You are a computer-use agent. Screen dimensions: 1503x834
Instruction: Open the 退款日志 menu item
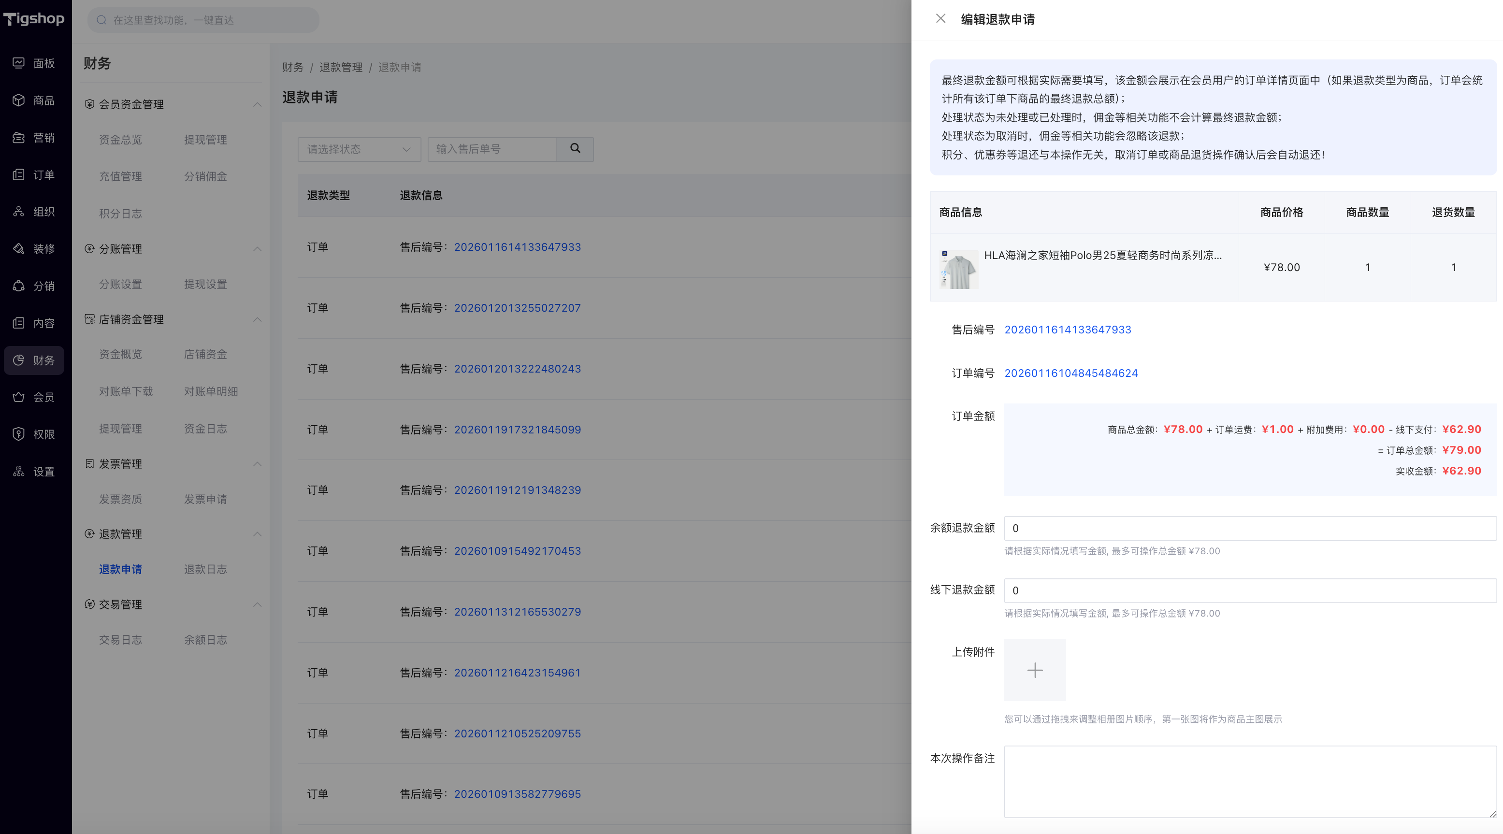click(205, 569)
